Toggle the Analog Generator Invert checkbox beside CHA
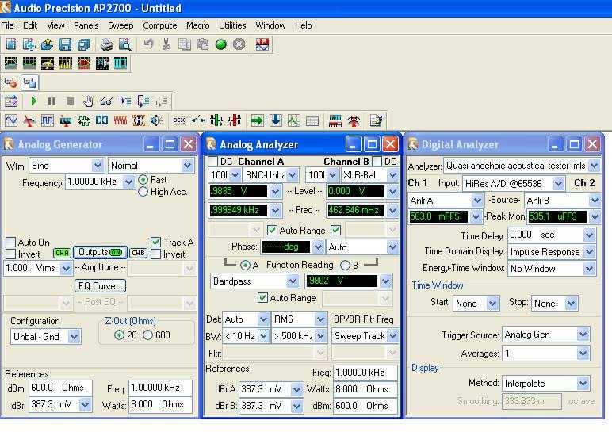612x432 pixels. 11,254
